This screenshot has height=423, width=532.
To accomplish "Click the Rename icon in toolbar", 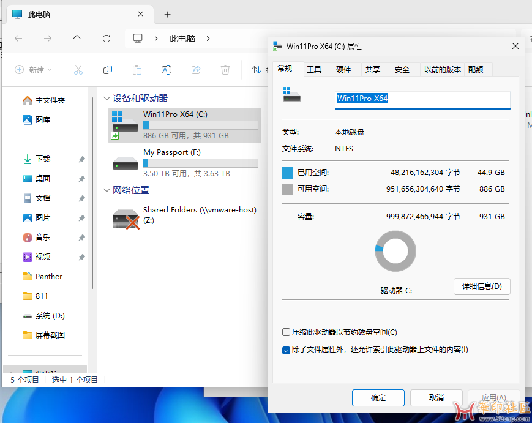I will (167, 70).
